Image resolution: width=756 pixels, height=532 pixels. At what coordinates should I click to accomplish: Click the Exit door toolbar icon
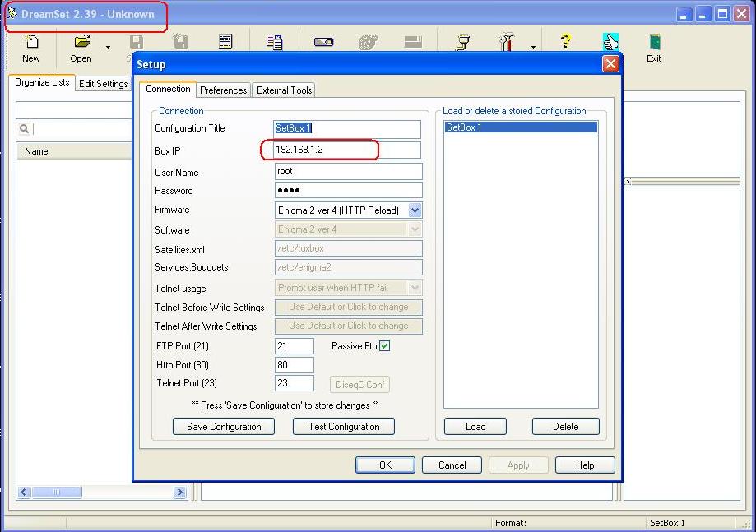pyautogui.click(x=654, y=42)
